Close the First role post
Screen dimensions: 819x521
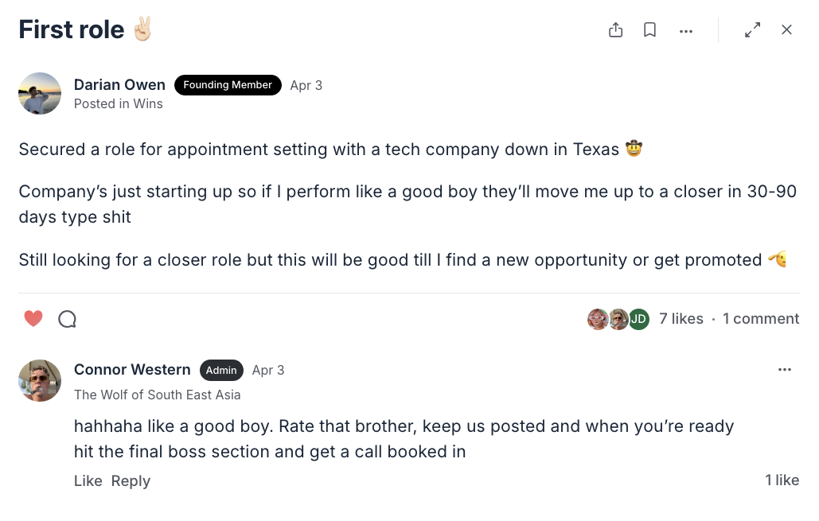click(786, 29)
